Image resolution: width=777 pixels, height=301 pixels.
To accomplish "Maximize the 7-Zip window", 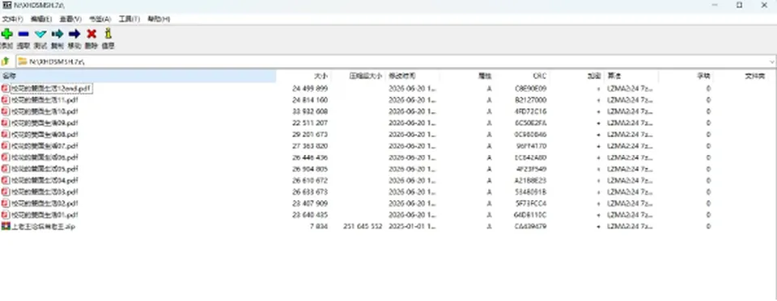I will pyautogui.click(x=739, y=6).
